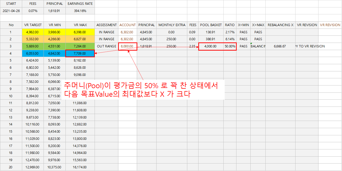Click the 6.14% ratio cell
The image size is (342, 171).
click(230, 39)
